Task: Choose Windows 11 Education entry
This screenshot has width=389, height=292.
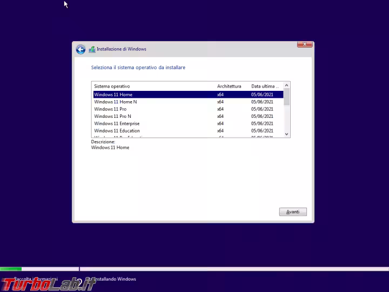Action: [117, 131]
